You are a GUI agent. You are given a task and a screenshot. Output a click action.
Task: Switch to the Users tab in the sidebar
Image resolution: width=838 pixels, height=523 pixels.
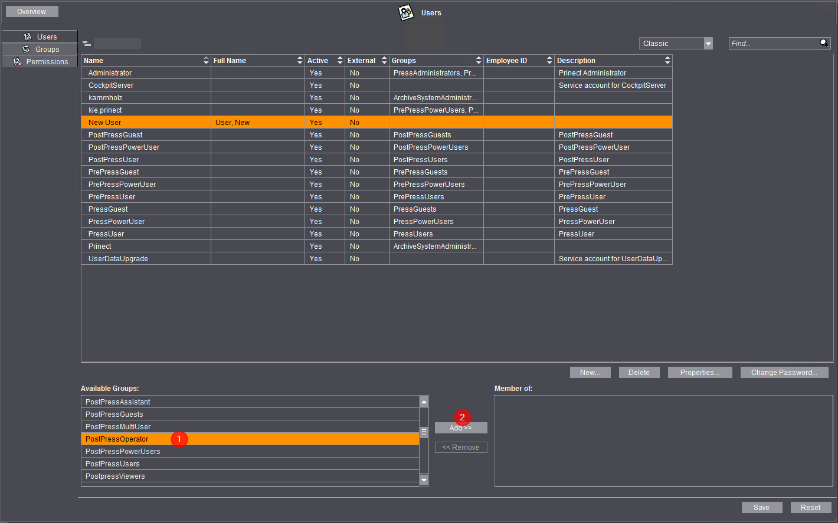click(x=40, y=37)
